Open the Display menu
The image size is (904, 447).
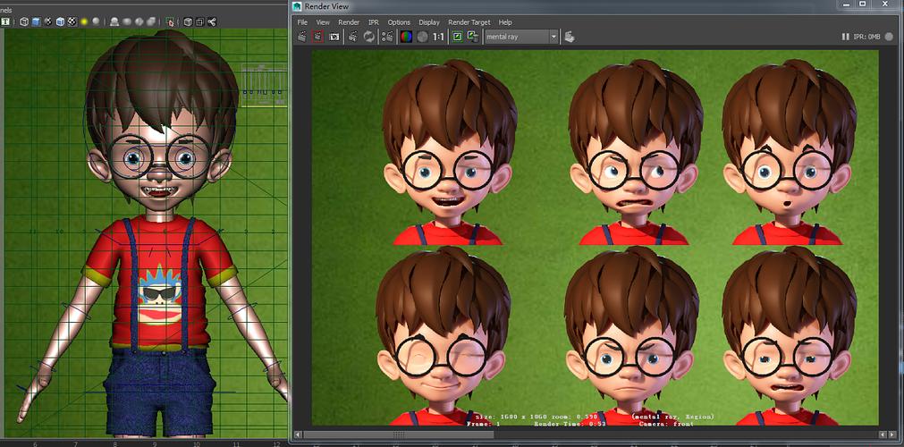pyautogui.click(x=429, y=22)
